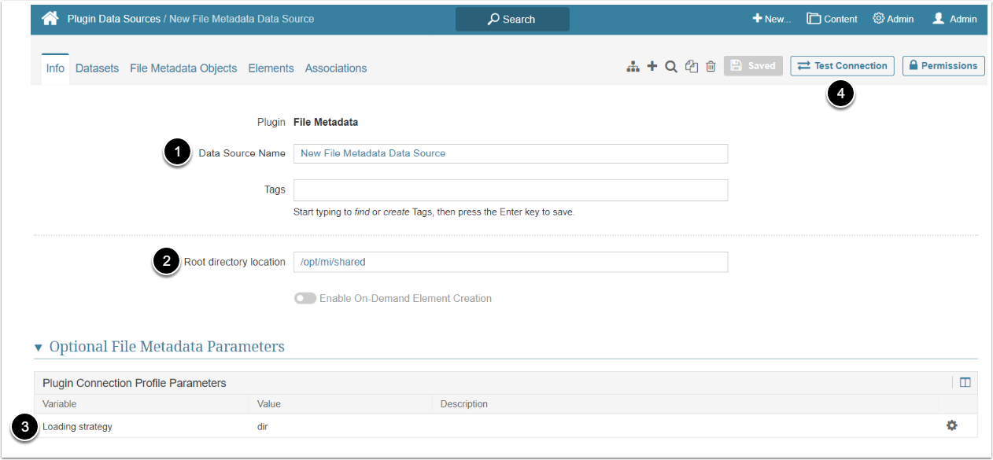Click the magnifier icon in toolbar

click(x=671, y=67)
